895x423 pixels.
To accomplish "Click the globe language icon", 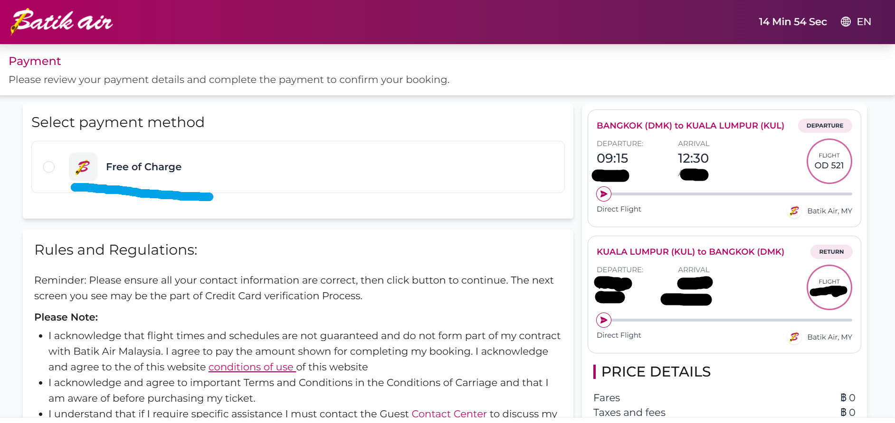I will 846,22.
